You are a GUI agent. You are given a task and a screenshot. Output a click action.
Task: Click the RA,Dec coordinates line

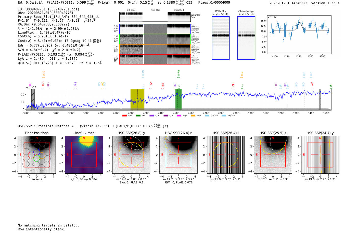point(44,24)
